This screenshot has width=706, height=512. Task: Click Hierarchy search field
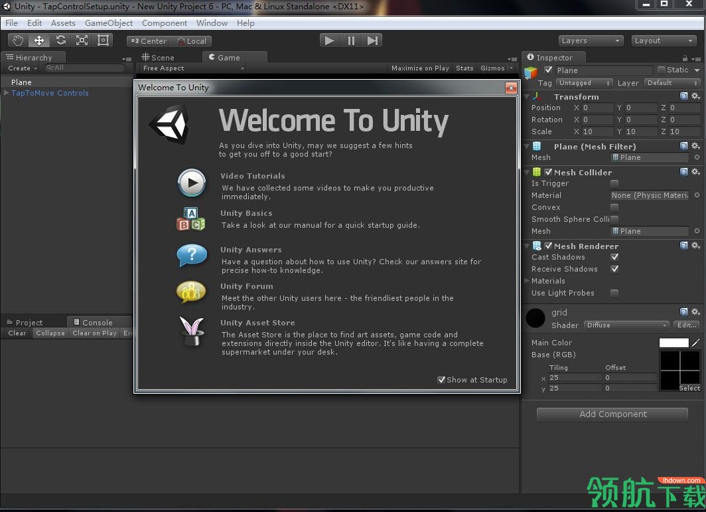[84, 68]
